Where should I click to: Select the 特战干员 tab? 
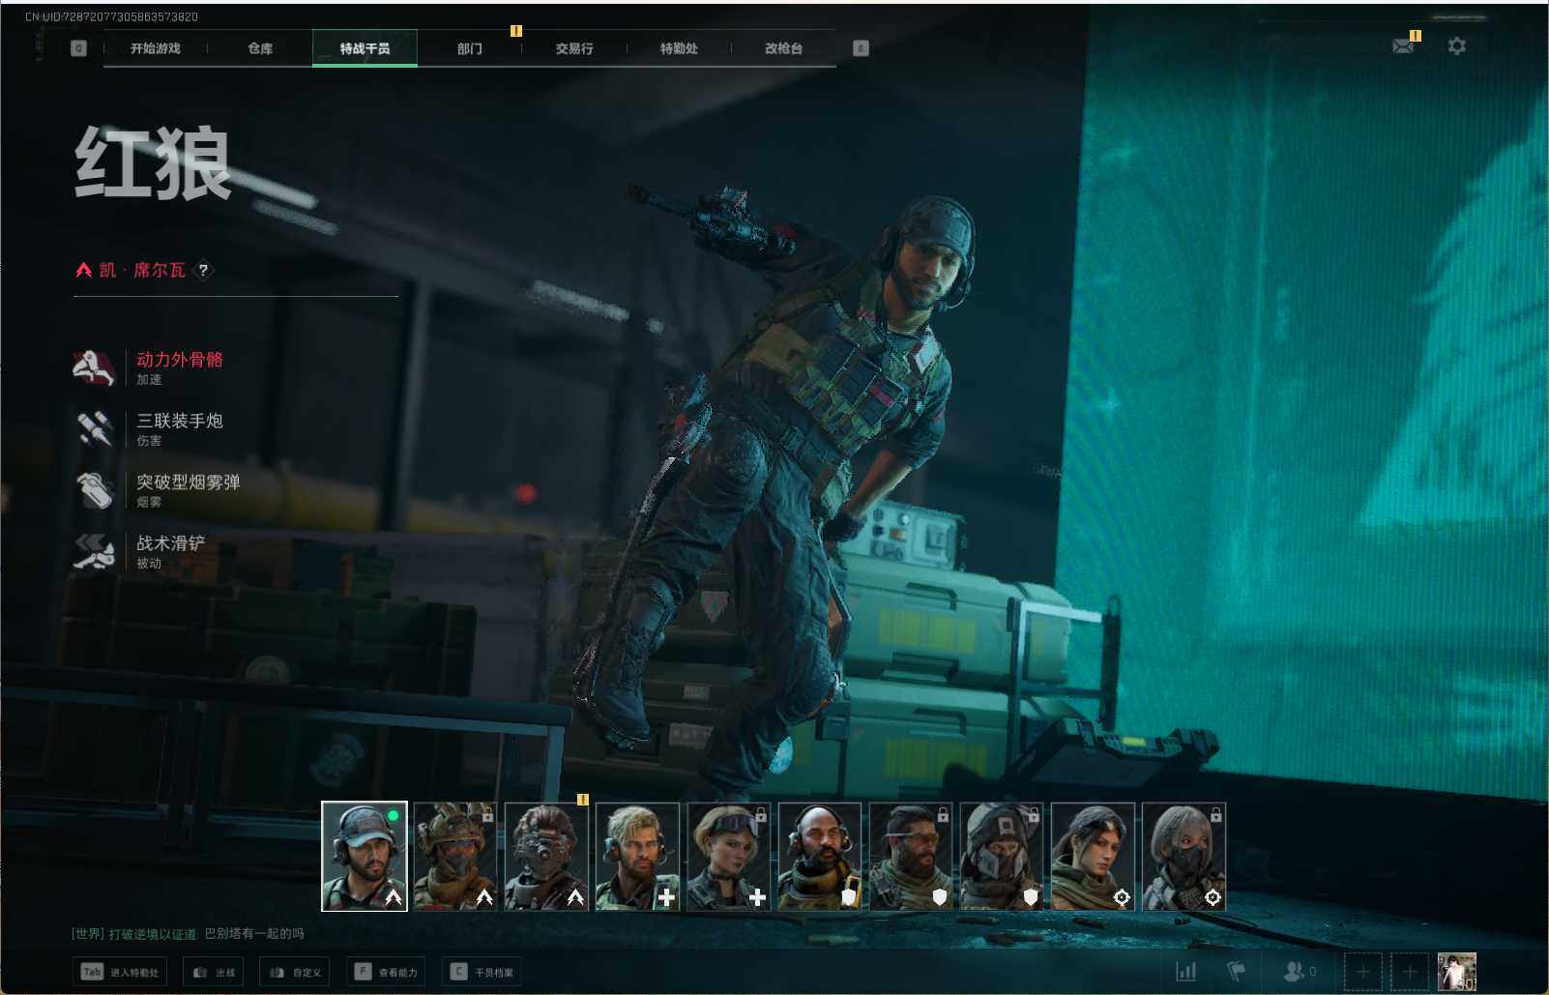click(x=365, y=48)
